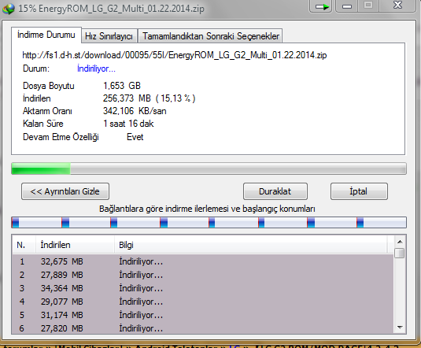Switch to İndirme Durumu tab
421x348 pixels.
[x=46, y=35]
